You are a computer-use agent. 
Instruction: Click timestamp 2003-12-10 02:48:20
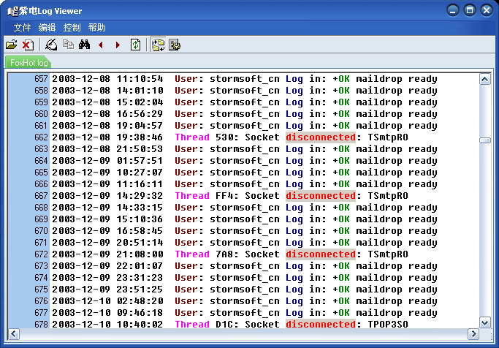(107, 301)
